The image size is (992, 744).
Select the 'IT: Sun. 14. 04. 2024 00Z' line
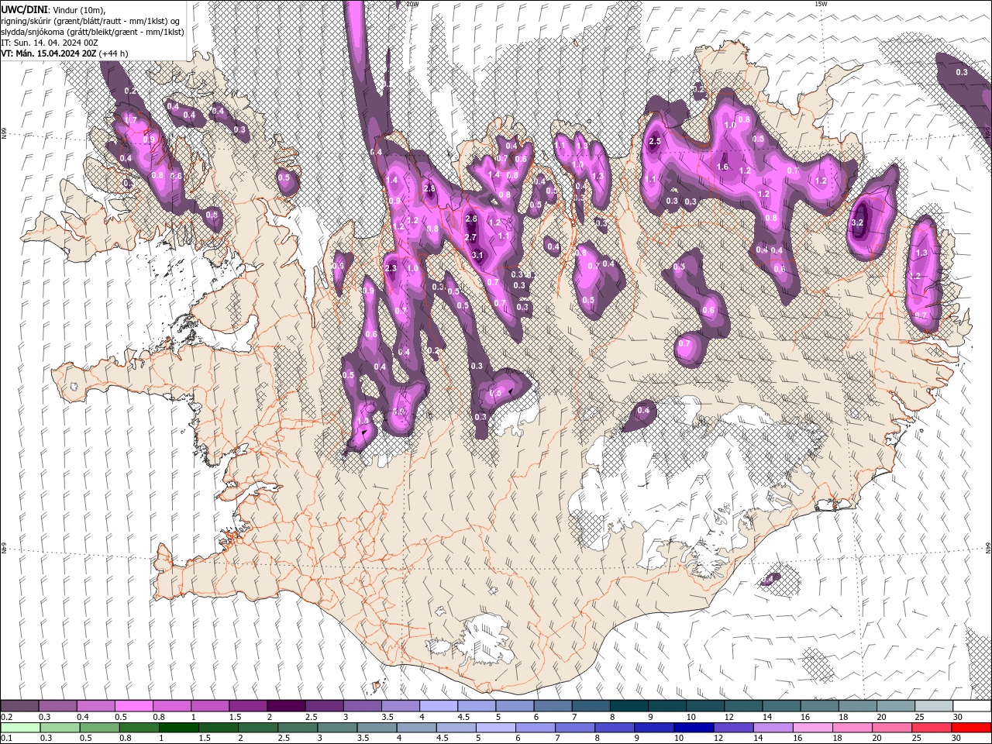point(50,42)
